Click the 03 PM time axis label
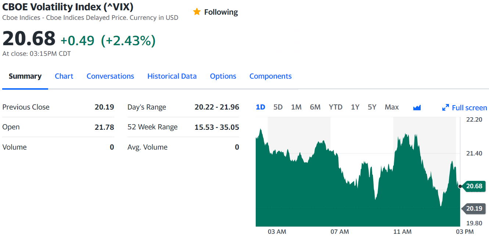This screenshot has width=489, height=236. [x=465, y=232]
